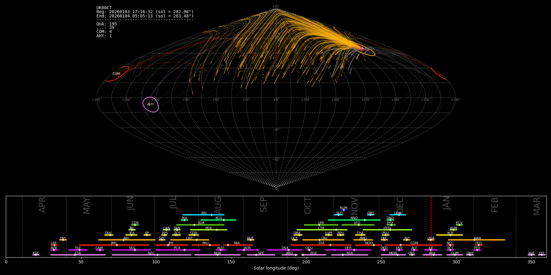551x275 pixels.
Task: Select the PER shower bar in the timeline
Action: click(x=208, y=230)
